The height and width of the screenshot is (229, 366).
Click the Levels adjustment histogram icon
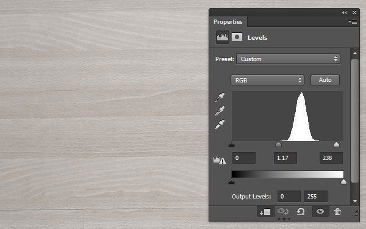point(223,37)
